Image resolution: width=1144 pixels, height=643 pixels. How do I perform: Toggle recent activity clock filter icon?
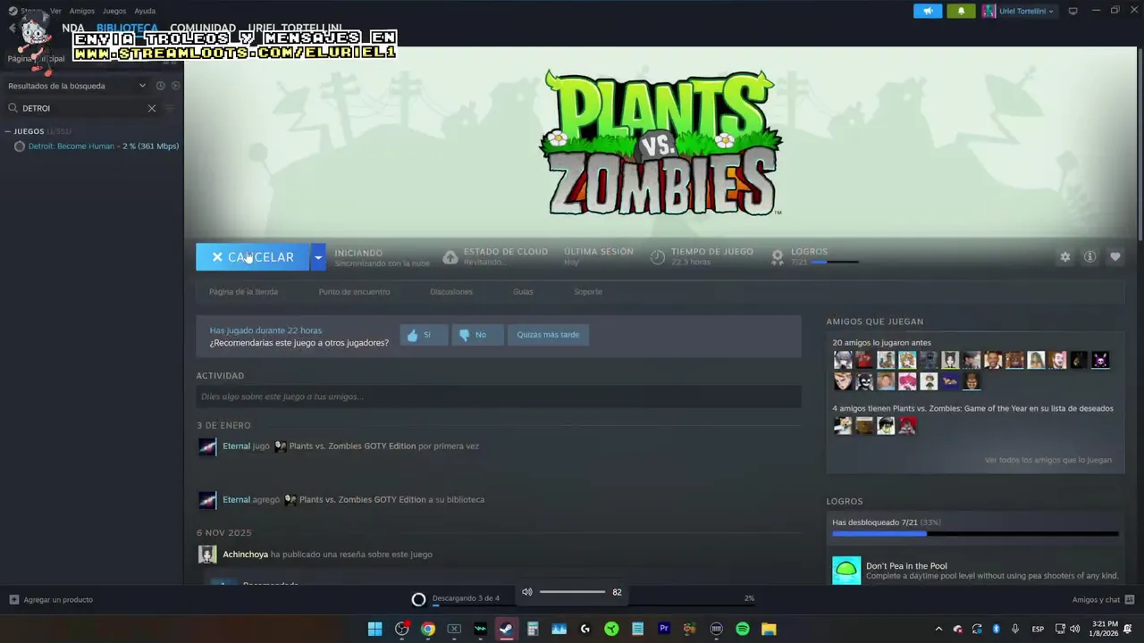[x=160, y=86]
